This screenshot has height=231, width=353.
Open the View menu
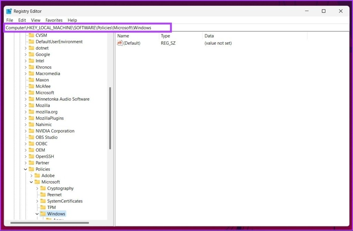click(36, 20)
